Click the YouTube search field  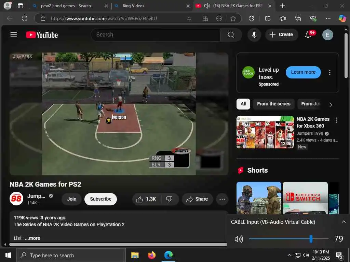[x=156, y=35]
